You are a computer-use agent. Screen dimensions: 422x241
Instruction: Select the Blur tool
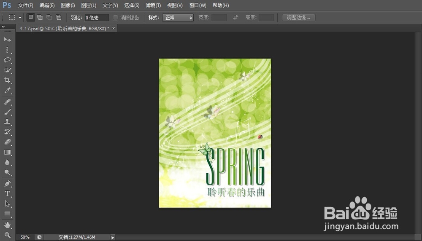[x=7, y=162]
